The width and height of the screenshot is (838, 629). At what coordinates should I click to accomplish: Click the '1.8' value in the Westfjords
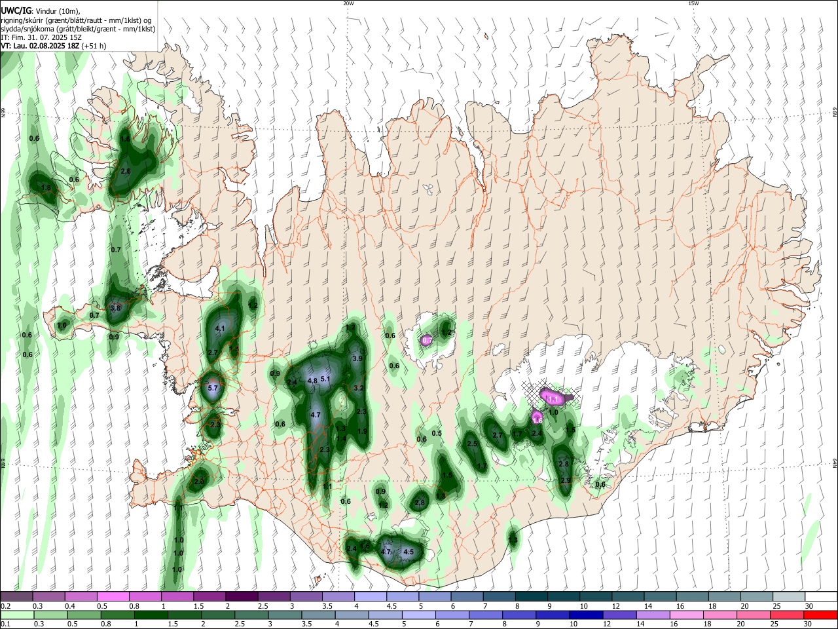[x=46, y=188]
